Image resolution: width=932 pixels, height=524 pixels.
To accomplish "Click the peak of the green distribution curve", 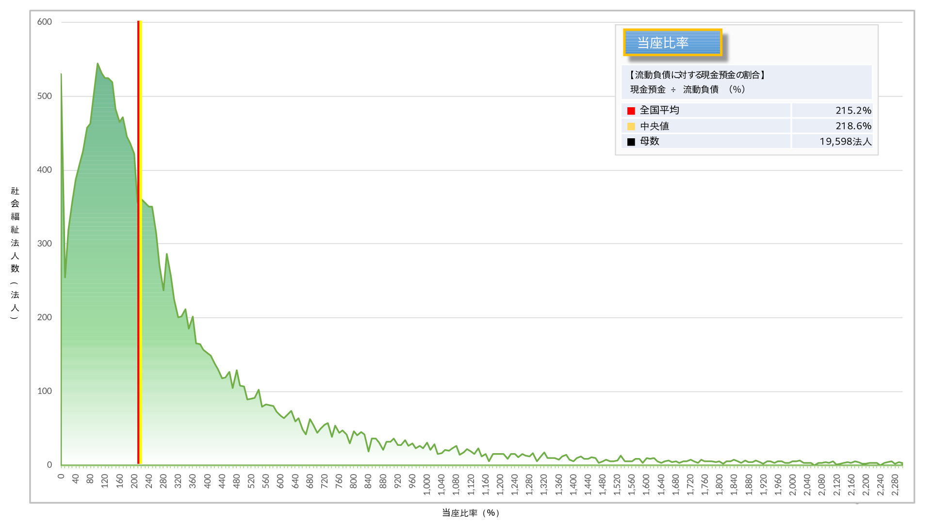I will [x=98, y=64].
